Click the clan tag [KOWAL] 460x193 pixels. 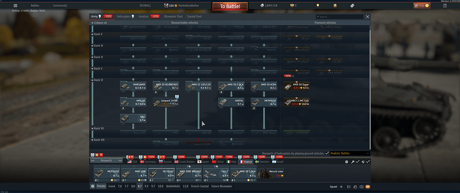pos(145,6)
